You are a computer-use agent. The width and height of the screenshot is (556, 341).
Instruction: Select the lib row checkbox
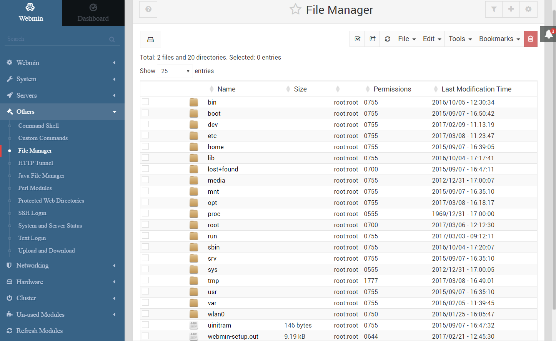(145, 157)
